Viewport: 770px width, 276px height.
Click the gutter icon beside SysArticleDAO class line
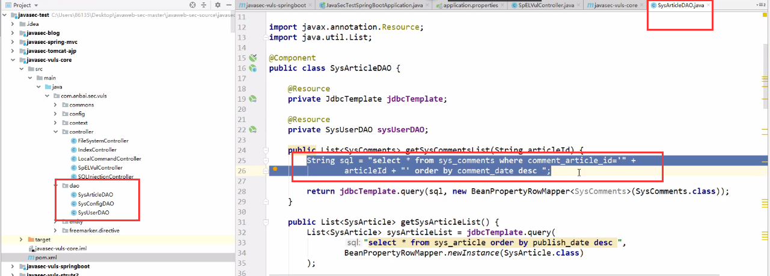coord(253,69)
